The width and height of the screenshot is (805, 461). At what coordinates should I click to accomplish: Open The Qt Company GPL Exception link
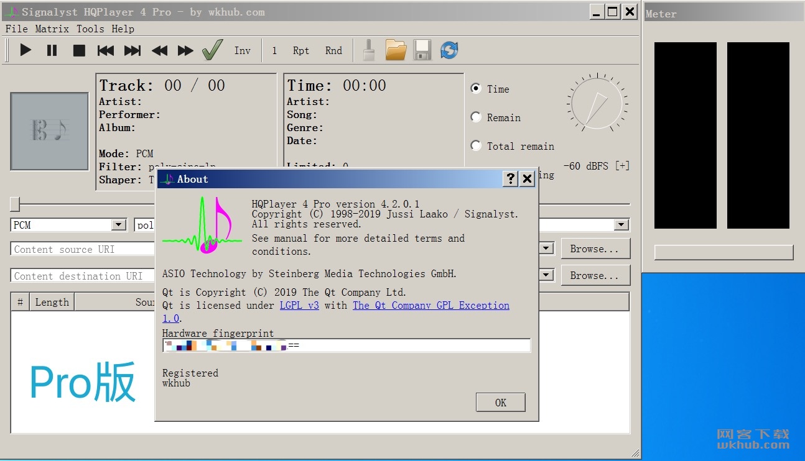click(431, 305)
